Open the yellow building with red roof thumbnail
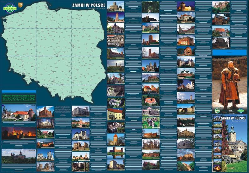 click(116, 114)
